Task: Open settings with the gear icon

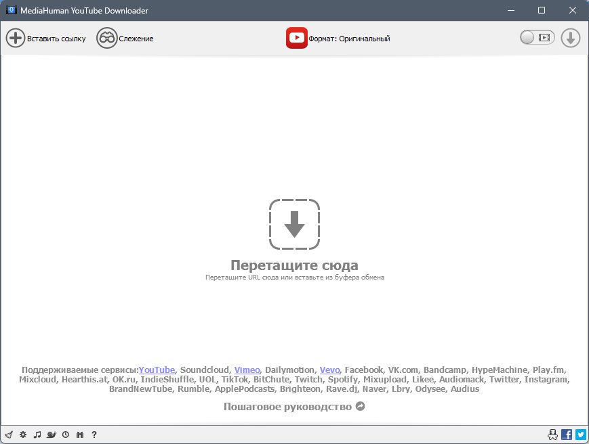Action: coord(23,435)
